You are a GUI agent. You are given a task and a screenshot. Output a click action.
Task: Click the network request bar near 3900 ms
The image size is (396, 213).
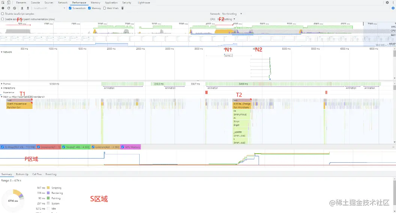[x=228, y=55]
